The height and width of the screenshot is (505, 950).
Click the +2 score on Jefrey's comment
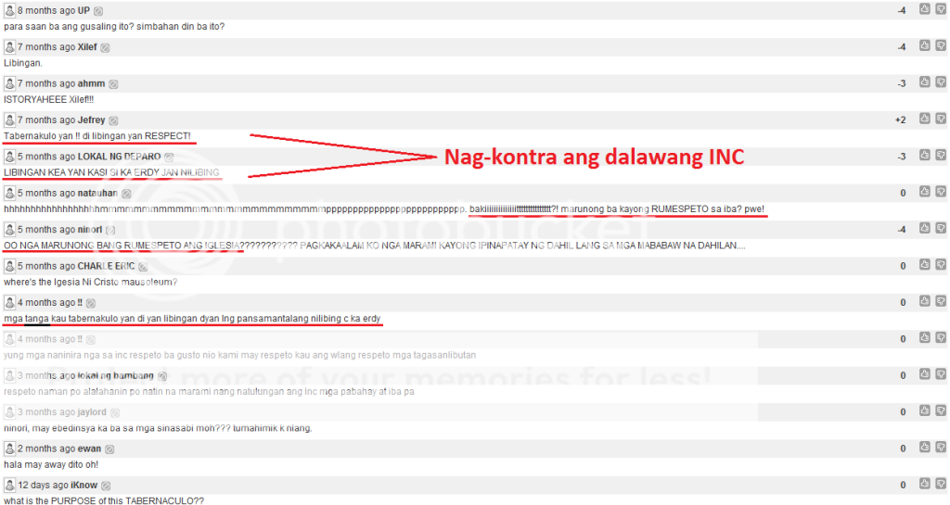tap(900, 120)
